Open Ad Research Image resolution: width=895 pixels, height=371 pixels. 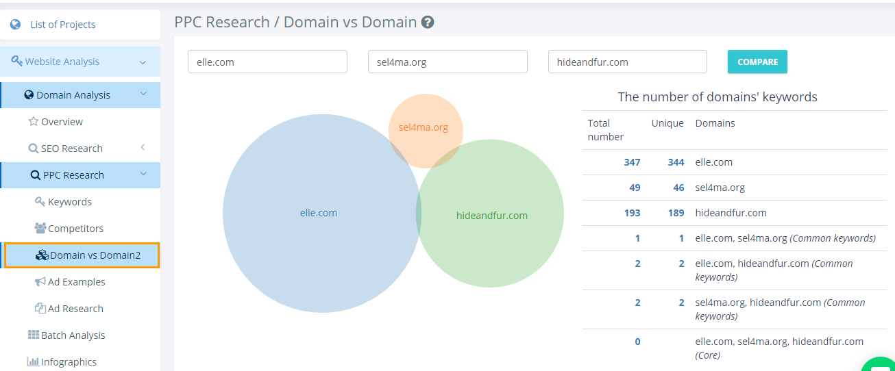75,309
